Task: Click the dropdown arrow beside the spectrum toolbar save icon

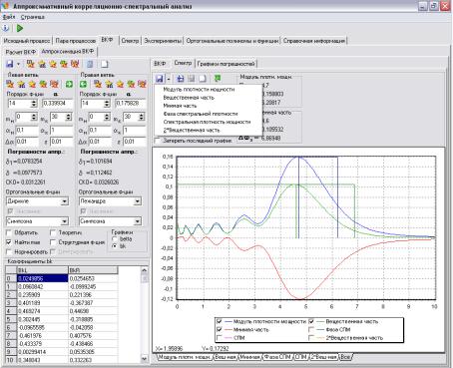Action: (169, 79)
